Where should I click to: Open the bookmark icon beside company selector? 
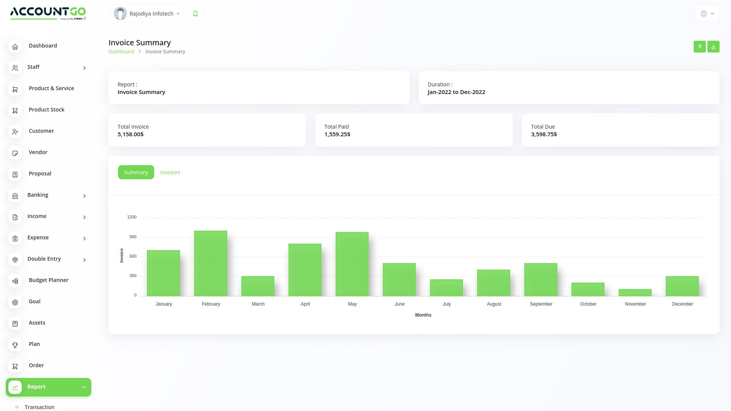click(x=195, y=13)
